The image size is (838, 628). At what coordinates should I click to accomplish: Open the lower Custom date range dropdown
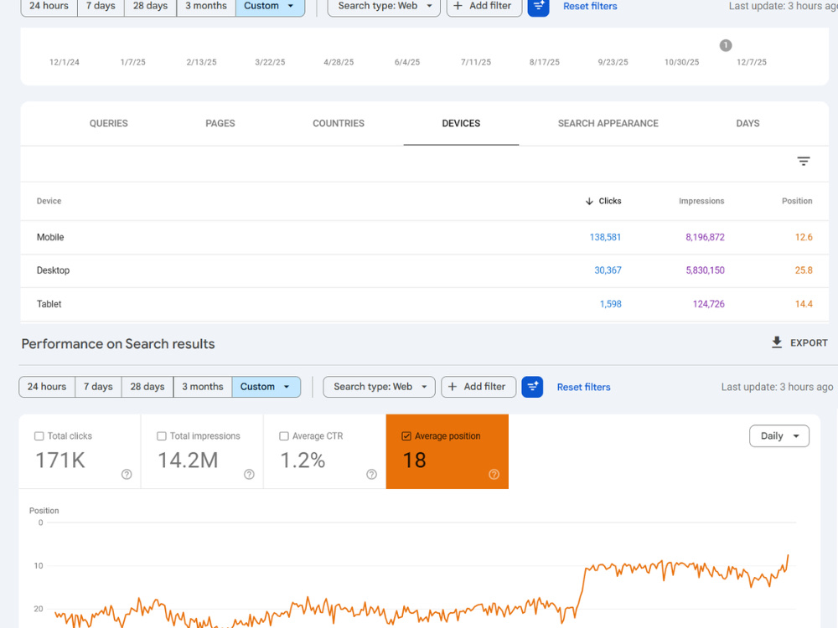coord(266,387)
